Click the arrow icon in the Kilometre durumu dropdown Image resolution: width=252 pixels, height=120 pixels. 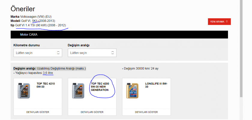pyautogui.click(x=58, y=53)
